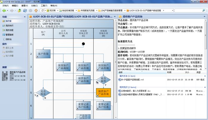
Task: Select the 客户咨询 node in the flowchart
Action: 43,54
